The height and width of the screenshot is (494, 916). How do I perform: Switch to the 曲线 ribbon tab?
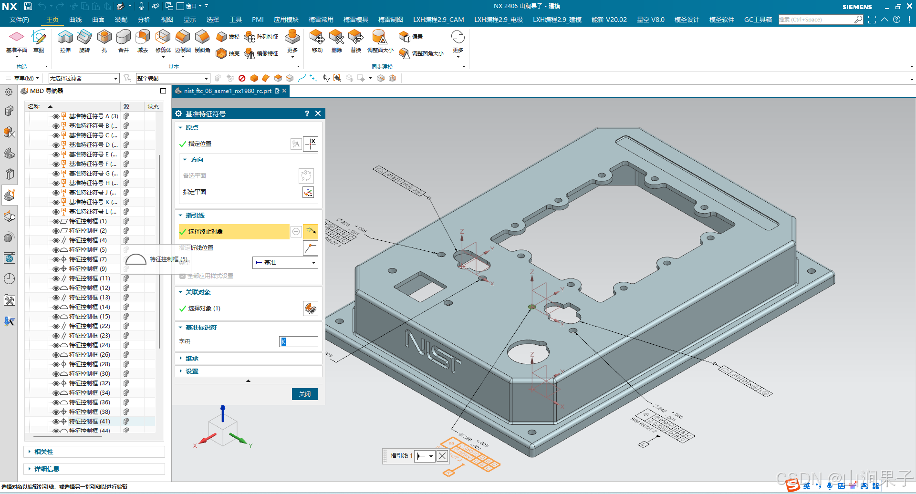[x=75, y=20]
